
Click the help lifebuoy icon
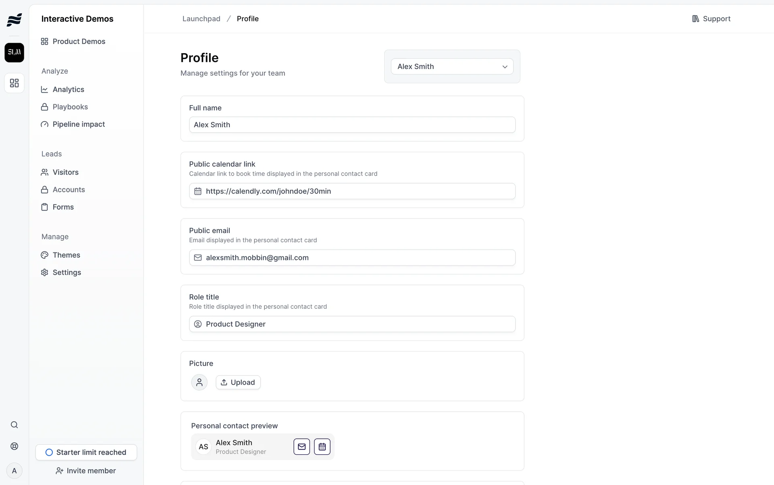[x=14, y=446]
